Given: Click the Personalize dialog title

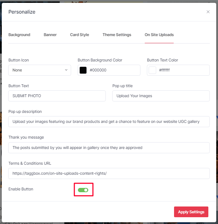Looking at the screenshot, I should click(x=22, y=12).
